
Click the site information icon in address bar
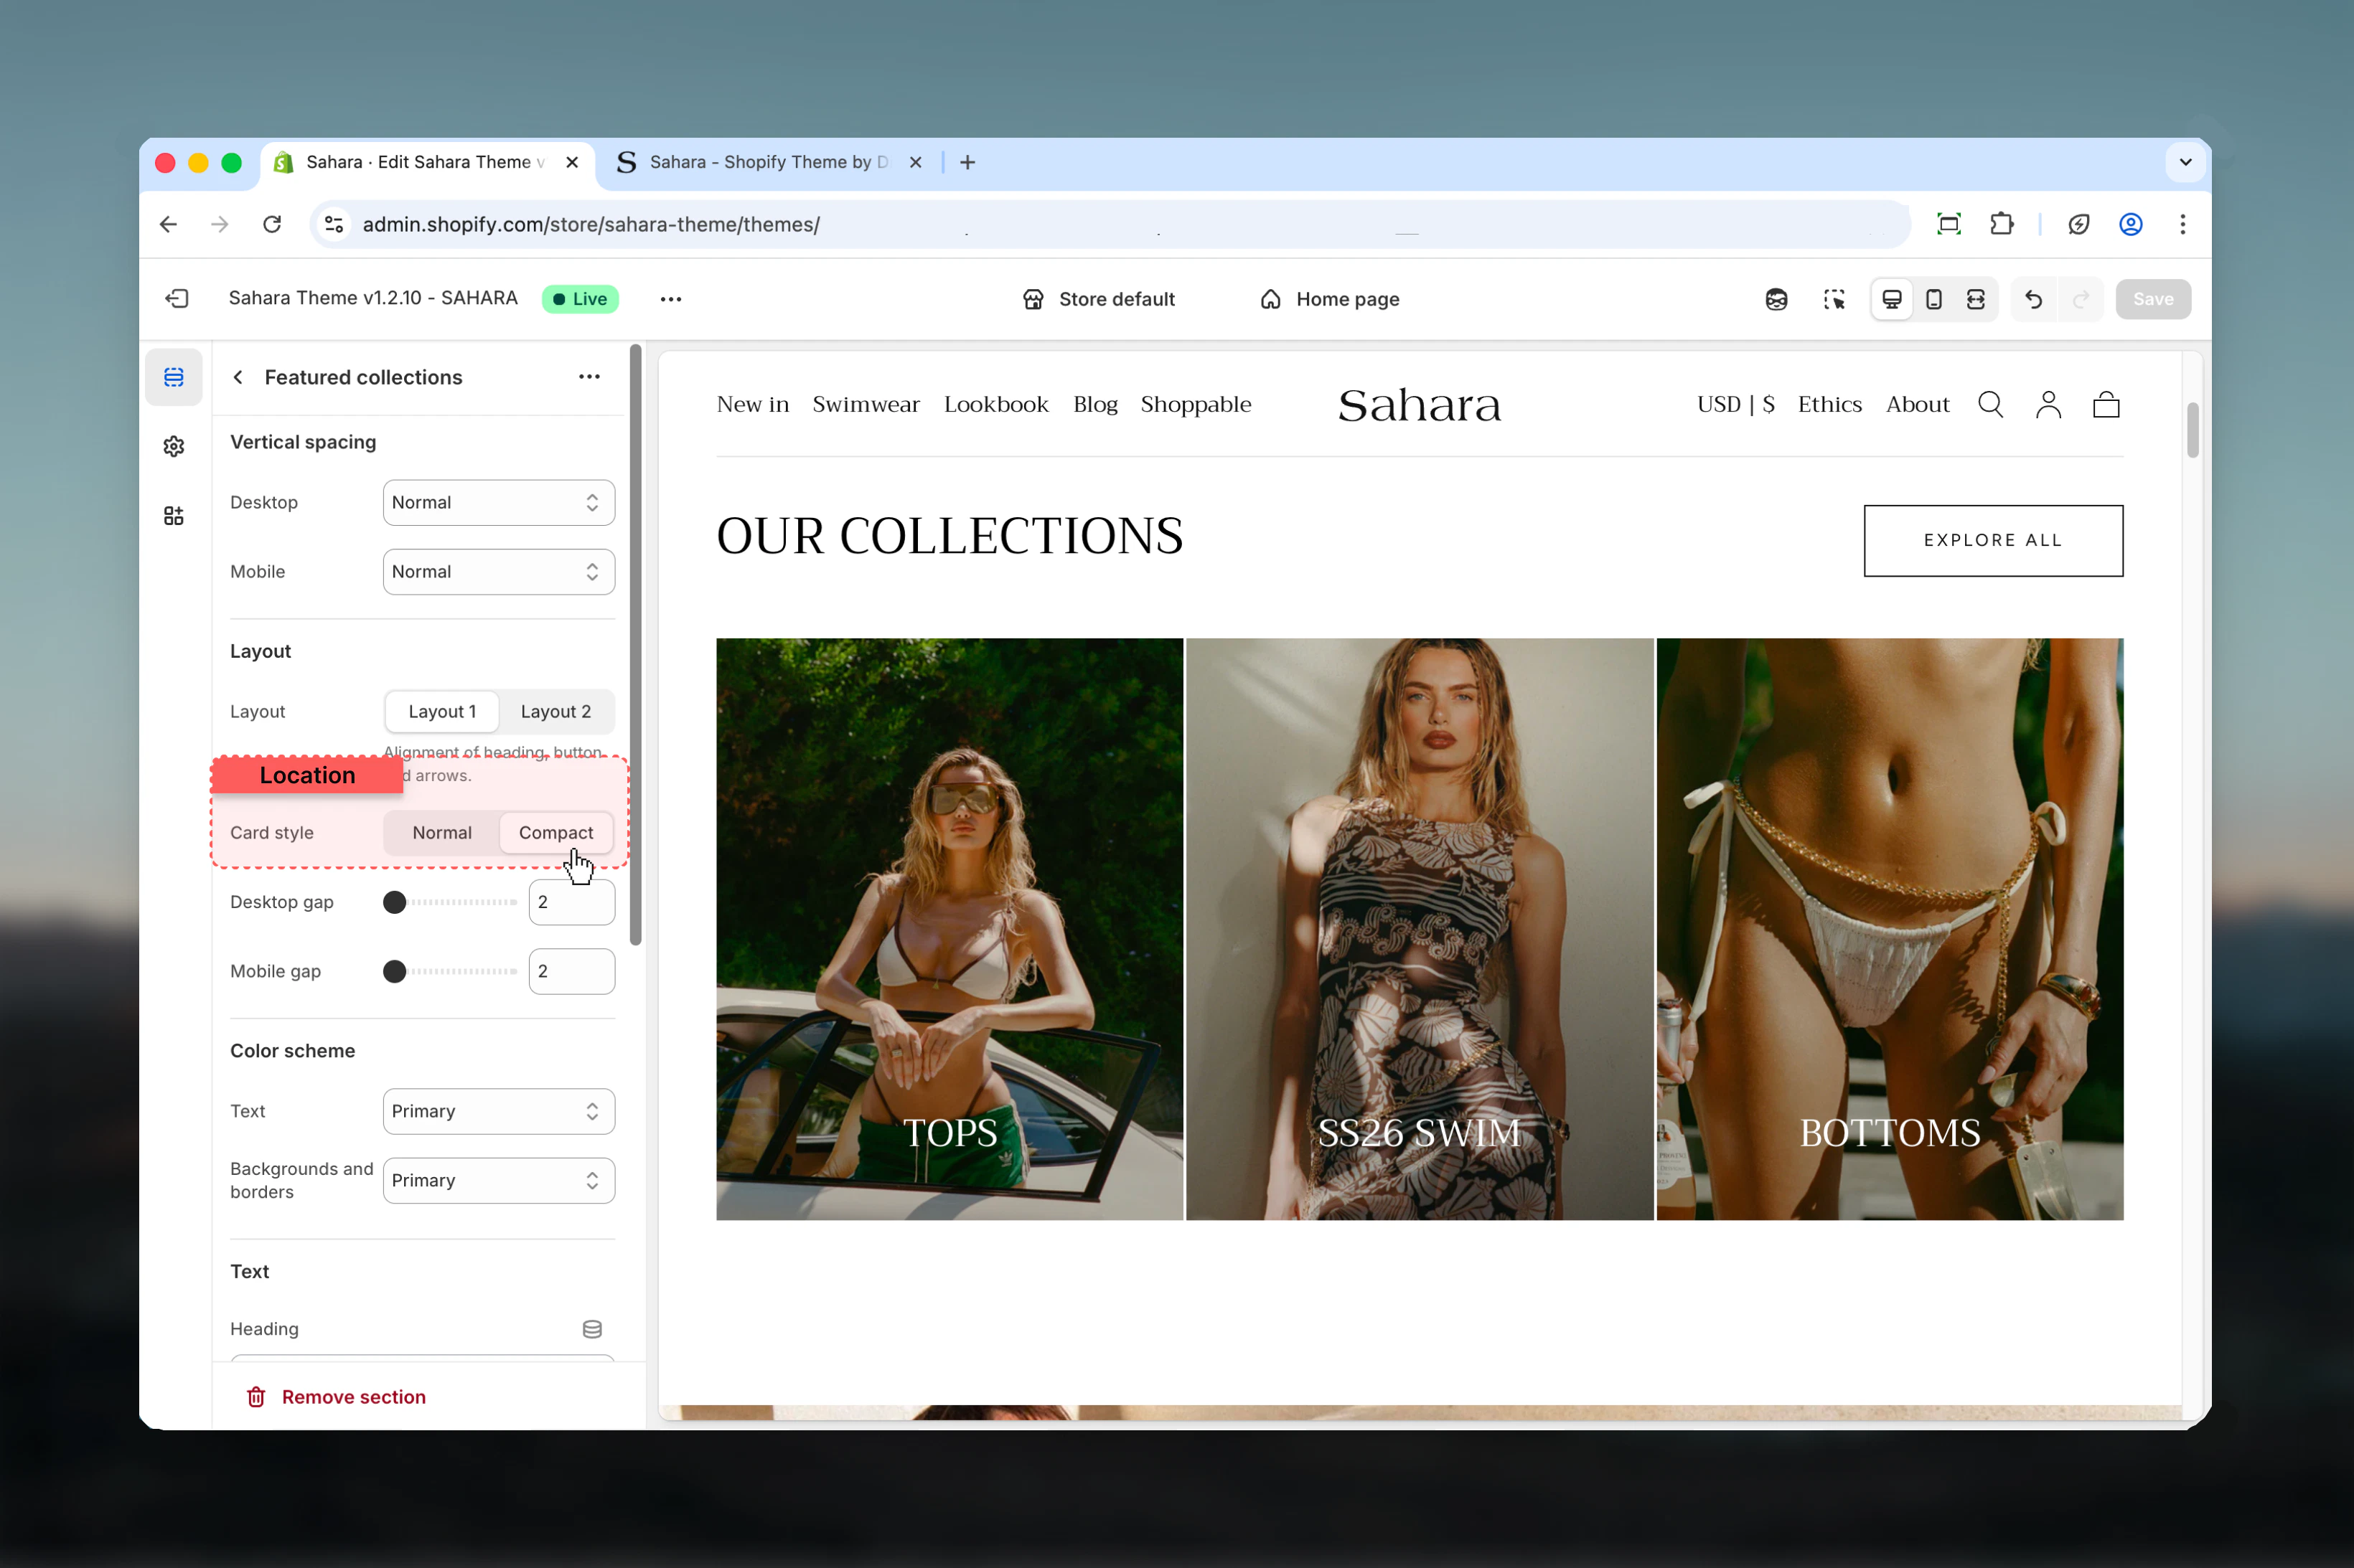334,224
